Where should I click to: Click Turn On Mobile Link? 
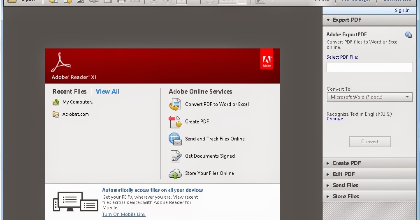point(124,214)
